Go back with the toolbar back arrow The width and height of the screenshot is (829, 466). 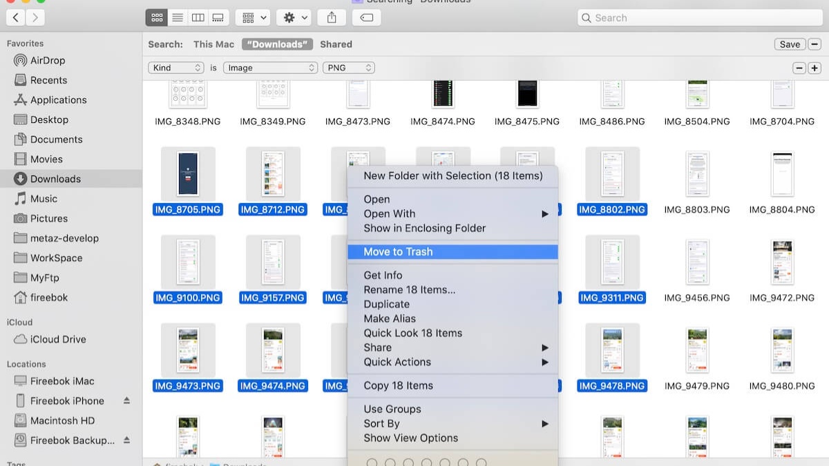pos(15,17)
